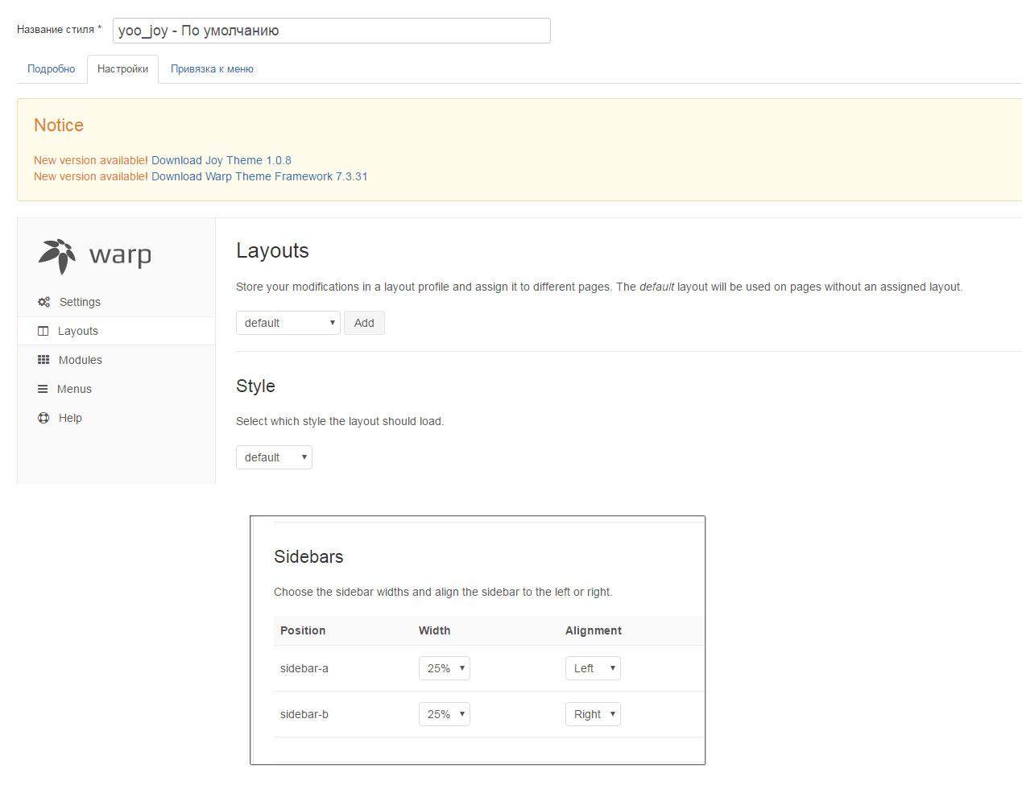Click the Settings gears icon in sidebar

click(x=43, y=302)
